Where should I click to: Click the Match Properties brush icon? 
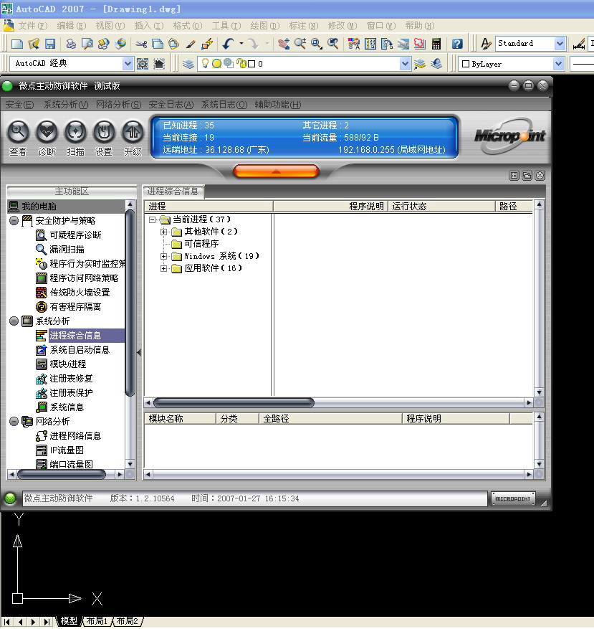[191, 43]
